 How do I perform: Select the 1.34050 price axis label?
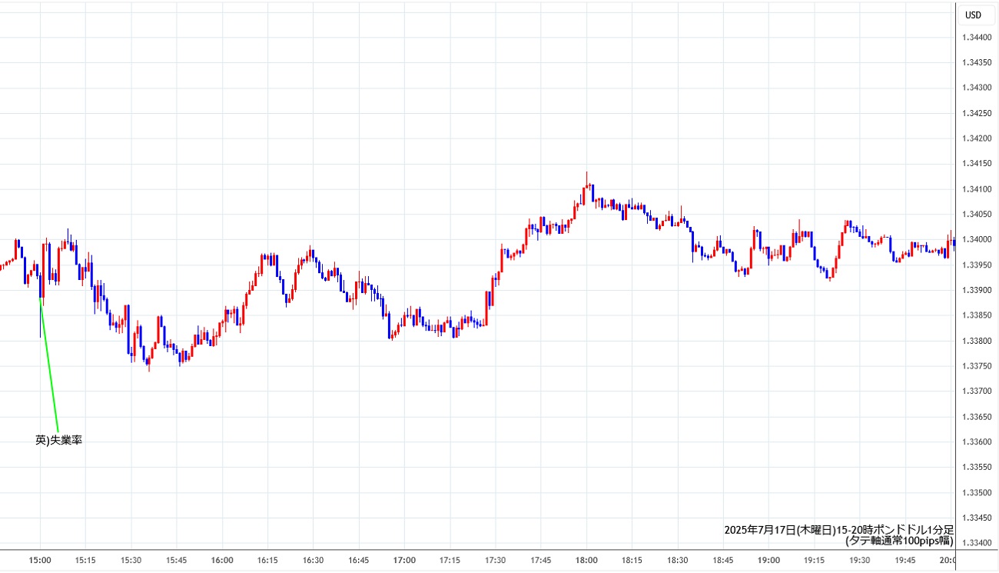pos(977,215)
